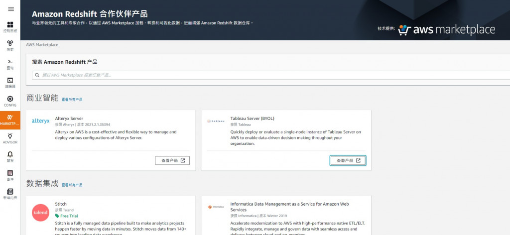Image resolution: width=510 pixels, height=235 pixels.
Task: View the Alteryx Server product
Action: (x=172, y=161)
